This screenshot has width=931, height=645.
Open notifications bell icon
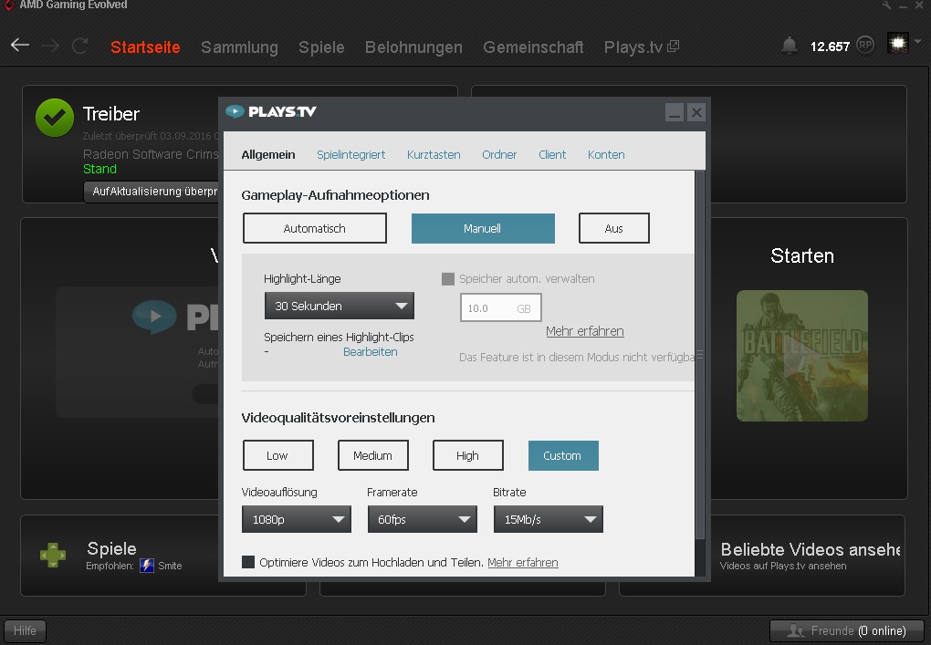click(x=790, y=45)
